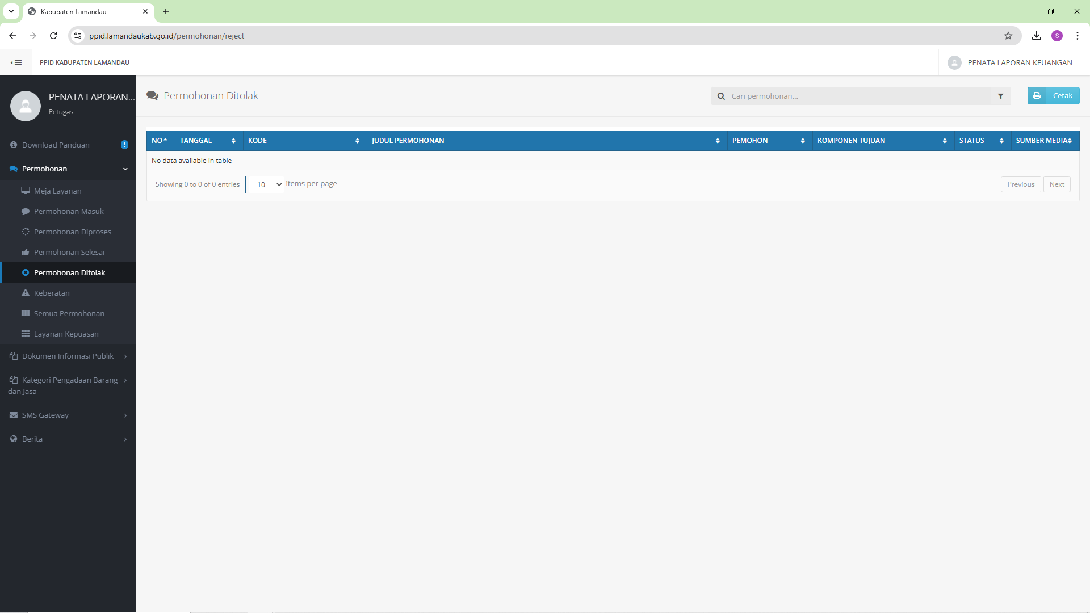The height and width of the screenshot is (613, 1090).
Task: Expand the Dokumen Informasi Publik menu
Action: tap(68, 356)
